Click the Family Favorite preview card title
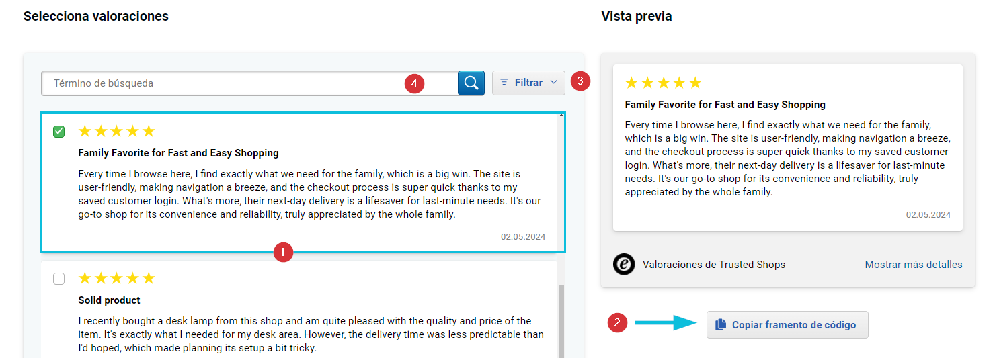This screenshot has height=358, width=995. click(x=725, y=105)
